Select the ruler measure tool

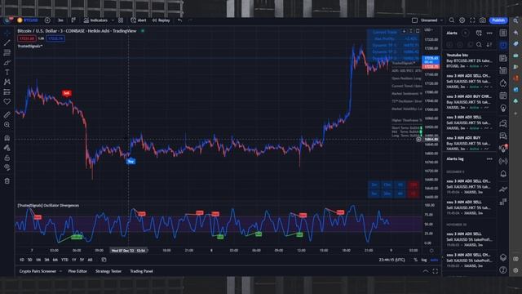tap(7, 115)
